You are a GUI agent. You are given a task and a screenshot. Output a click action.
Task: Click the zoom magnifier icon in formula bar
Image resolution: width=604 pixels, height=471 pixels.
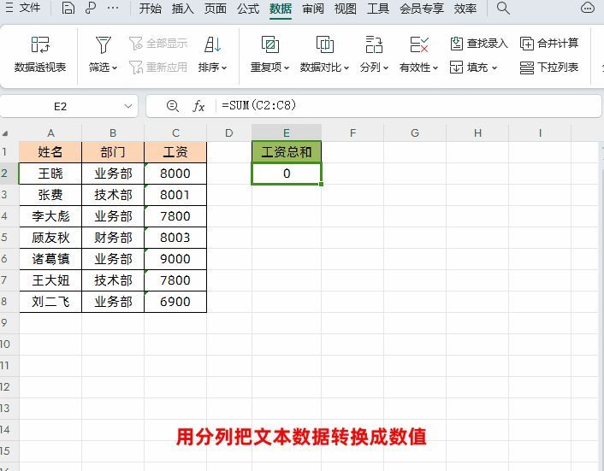172,106
